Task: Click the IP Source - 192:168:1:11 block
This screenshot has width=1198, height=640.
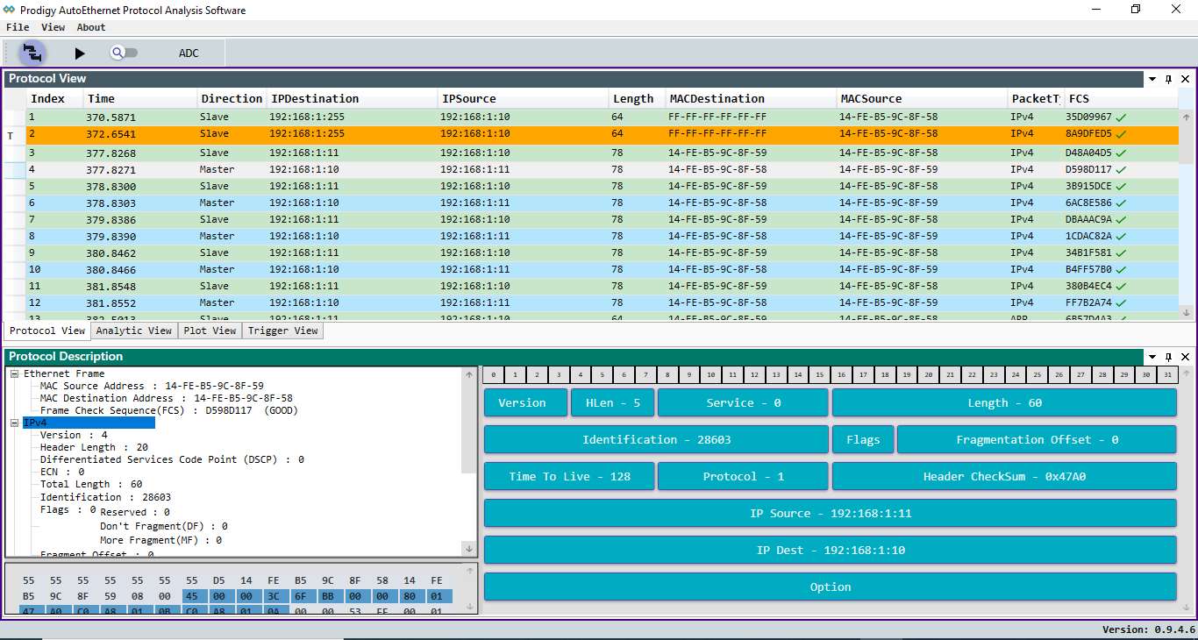Action: 830,513
